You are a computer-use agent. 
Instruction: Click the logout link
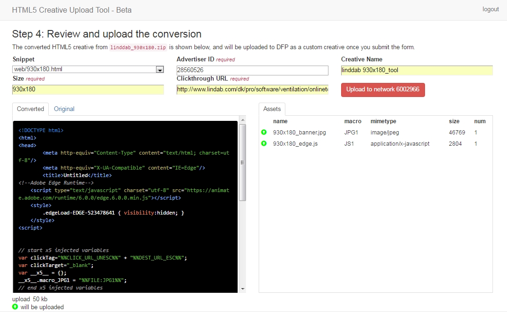coord(491,9)
